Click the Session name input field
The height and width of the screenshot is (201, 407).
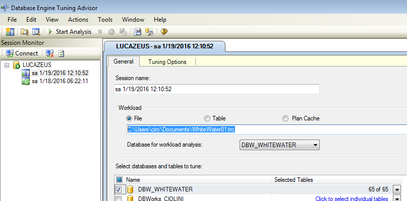tap(217, 89)
